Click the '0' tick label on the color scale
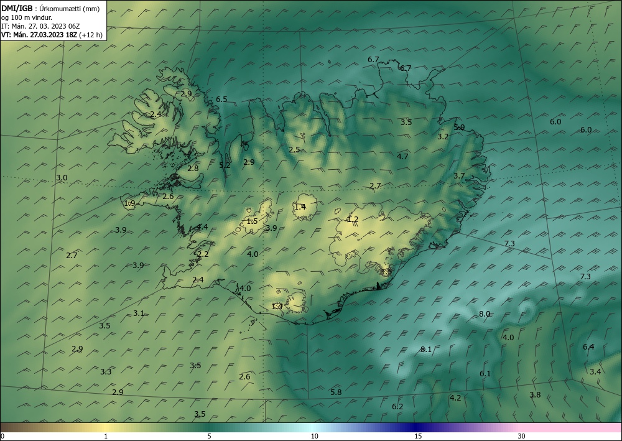Viewport: 622px width, 441px height. tap(2, 436)
